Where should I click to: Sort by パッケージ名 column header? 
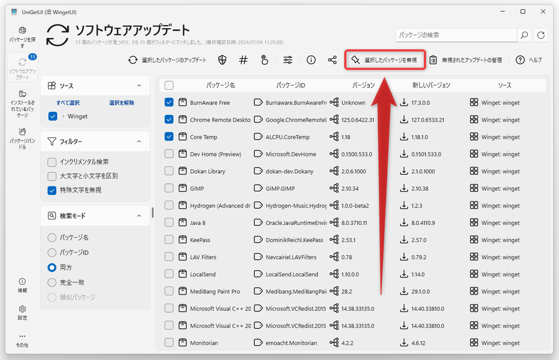tap(220, 86)
